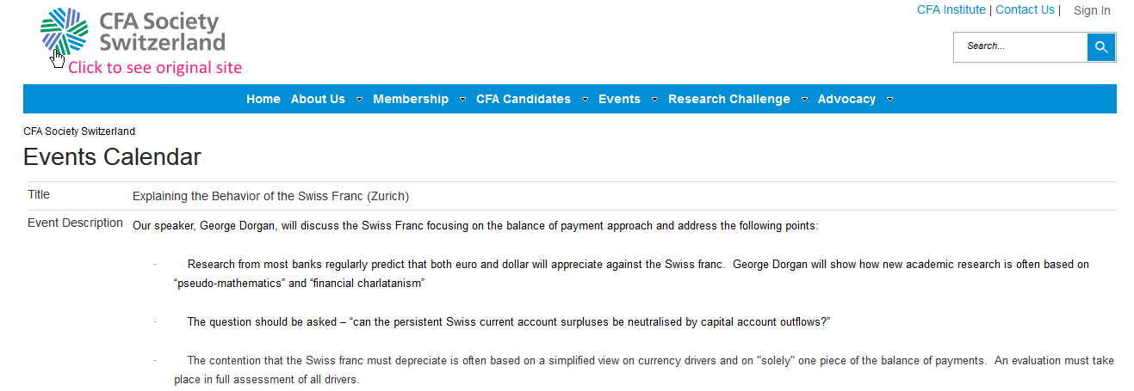The width and height of the screenshot is (1134, 391).
Task: Select the Research Challenge menu item
Action: 728,99
